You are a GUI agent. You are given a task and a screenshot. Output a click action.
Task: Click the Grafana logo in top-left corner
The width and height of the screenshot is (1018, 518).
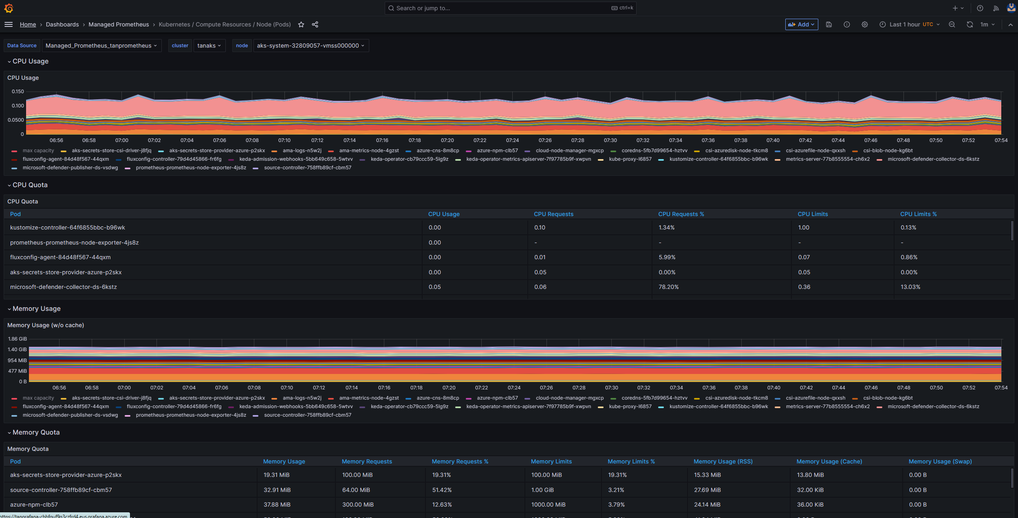point(9,8)
